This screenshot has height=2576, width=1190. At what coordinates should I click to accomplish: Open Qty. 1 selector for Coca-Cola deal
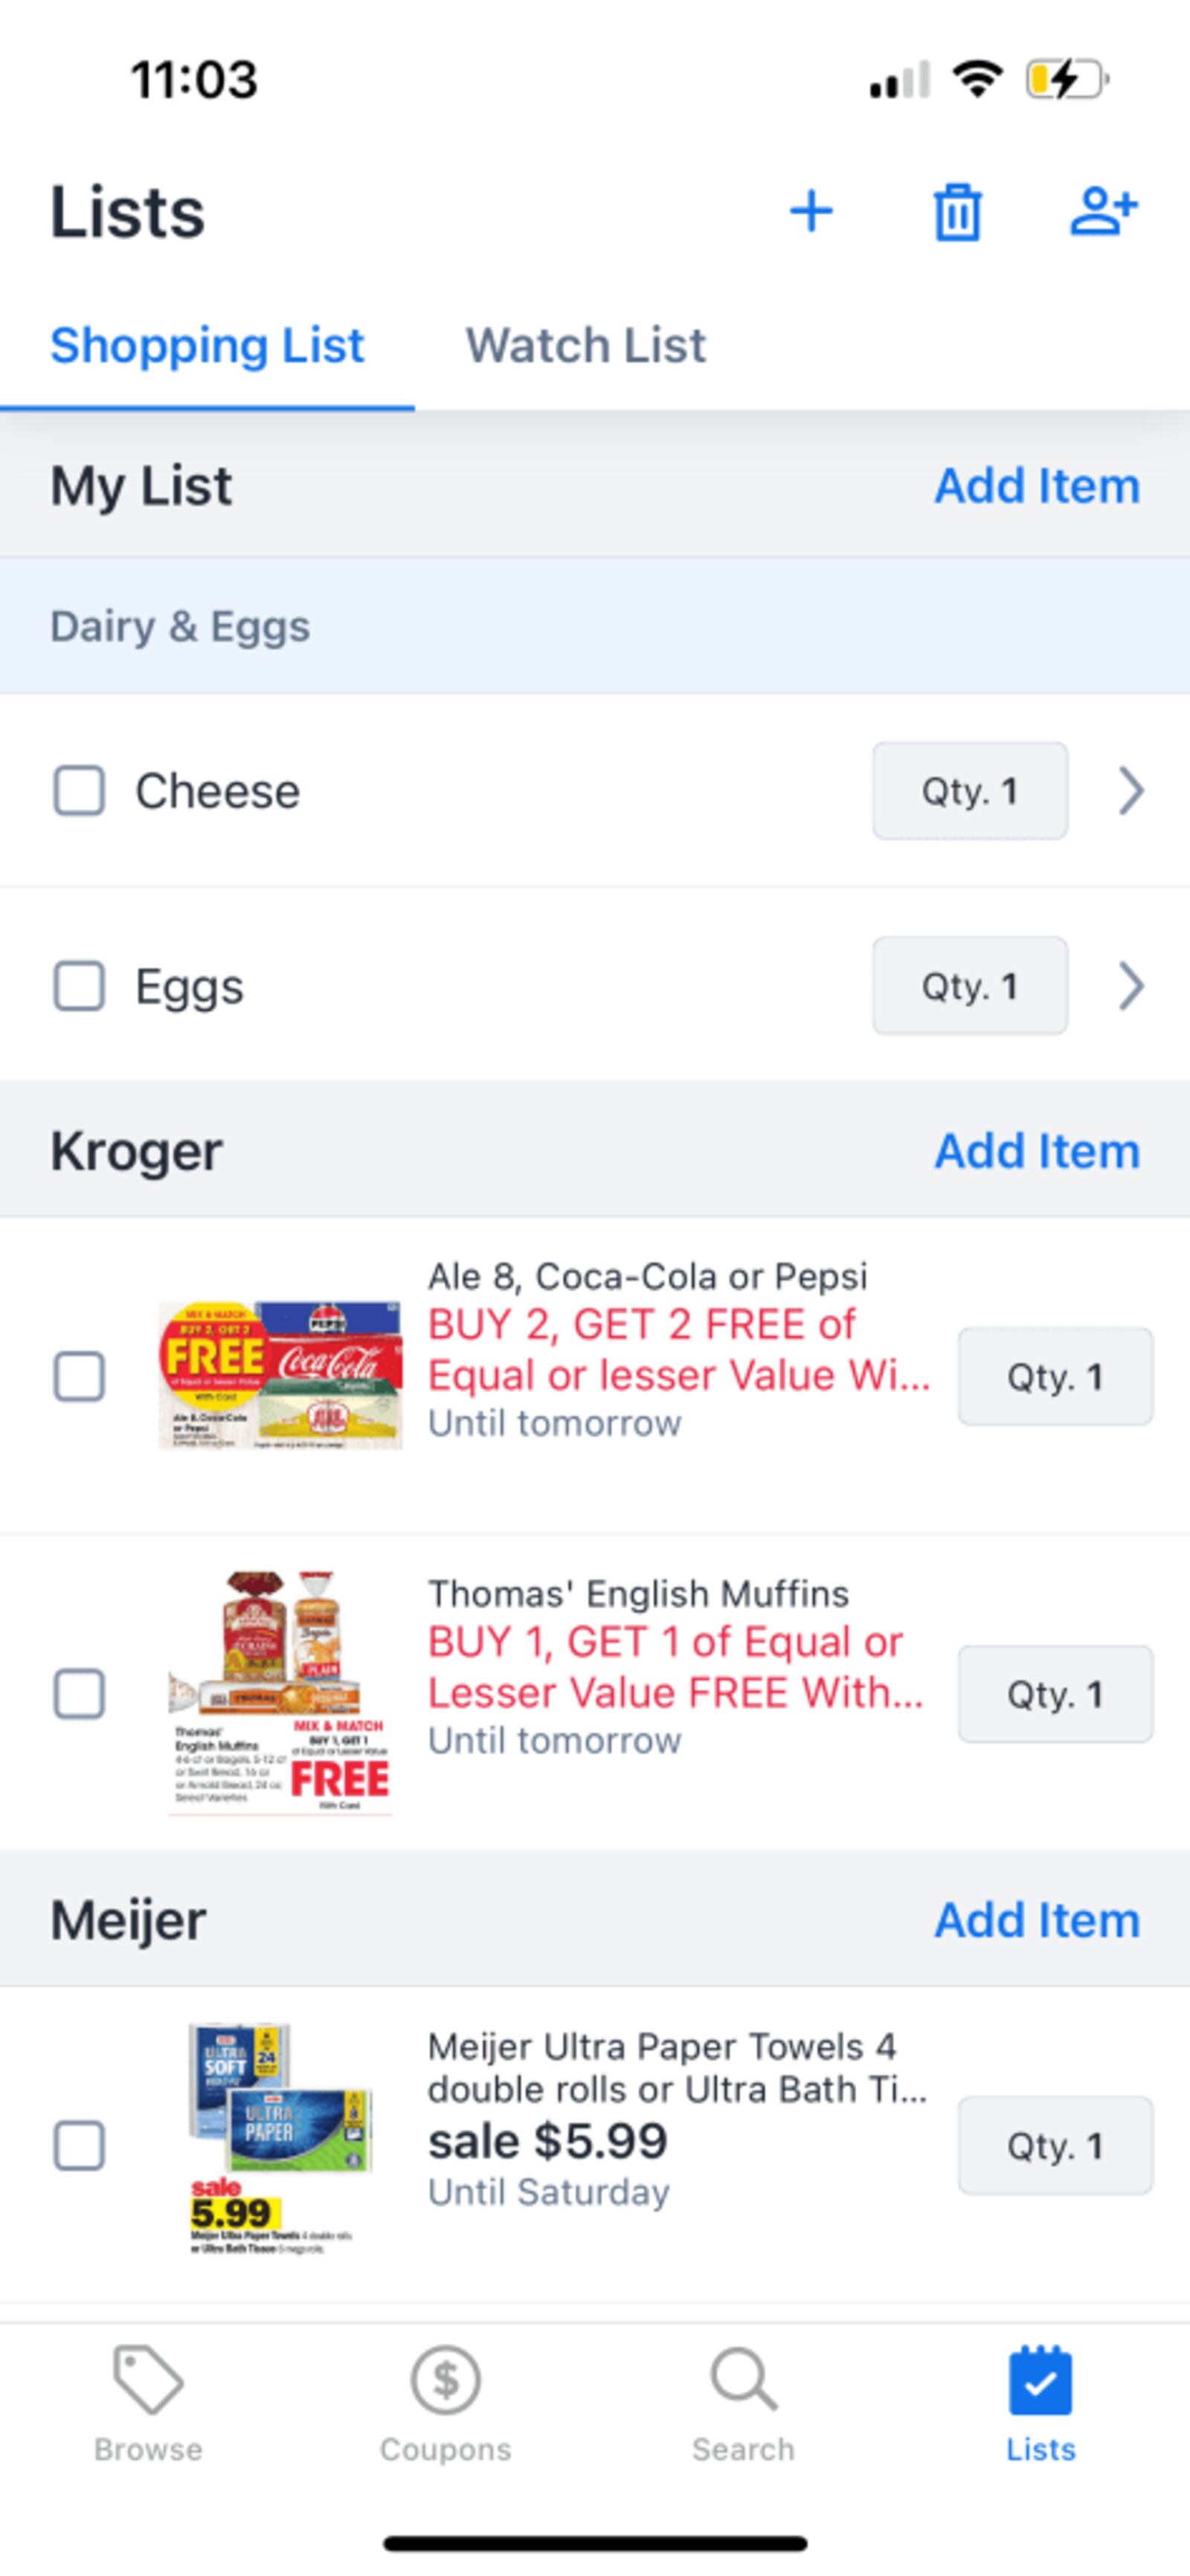[1055, 1376]
